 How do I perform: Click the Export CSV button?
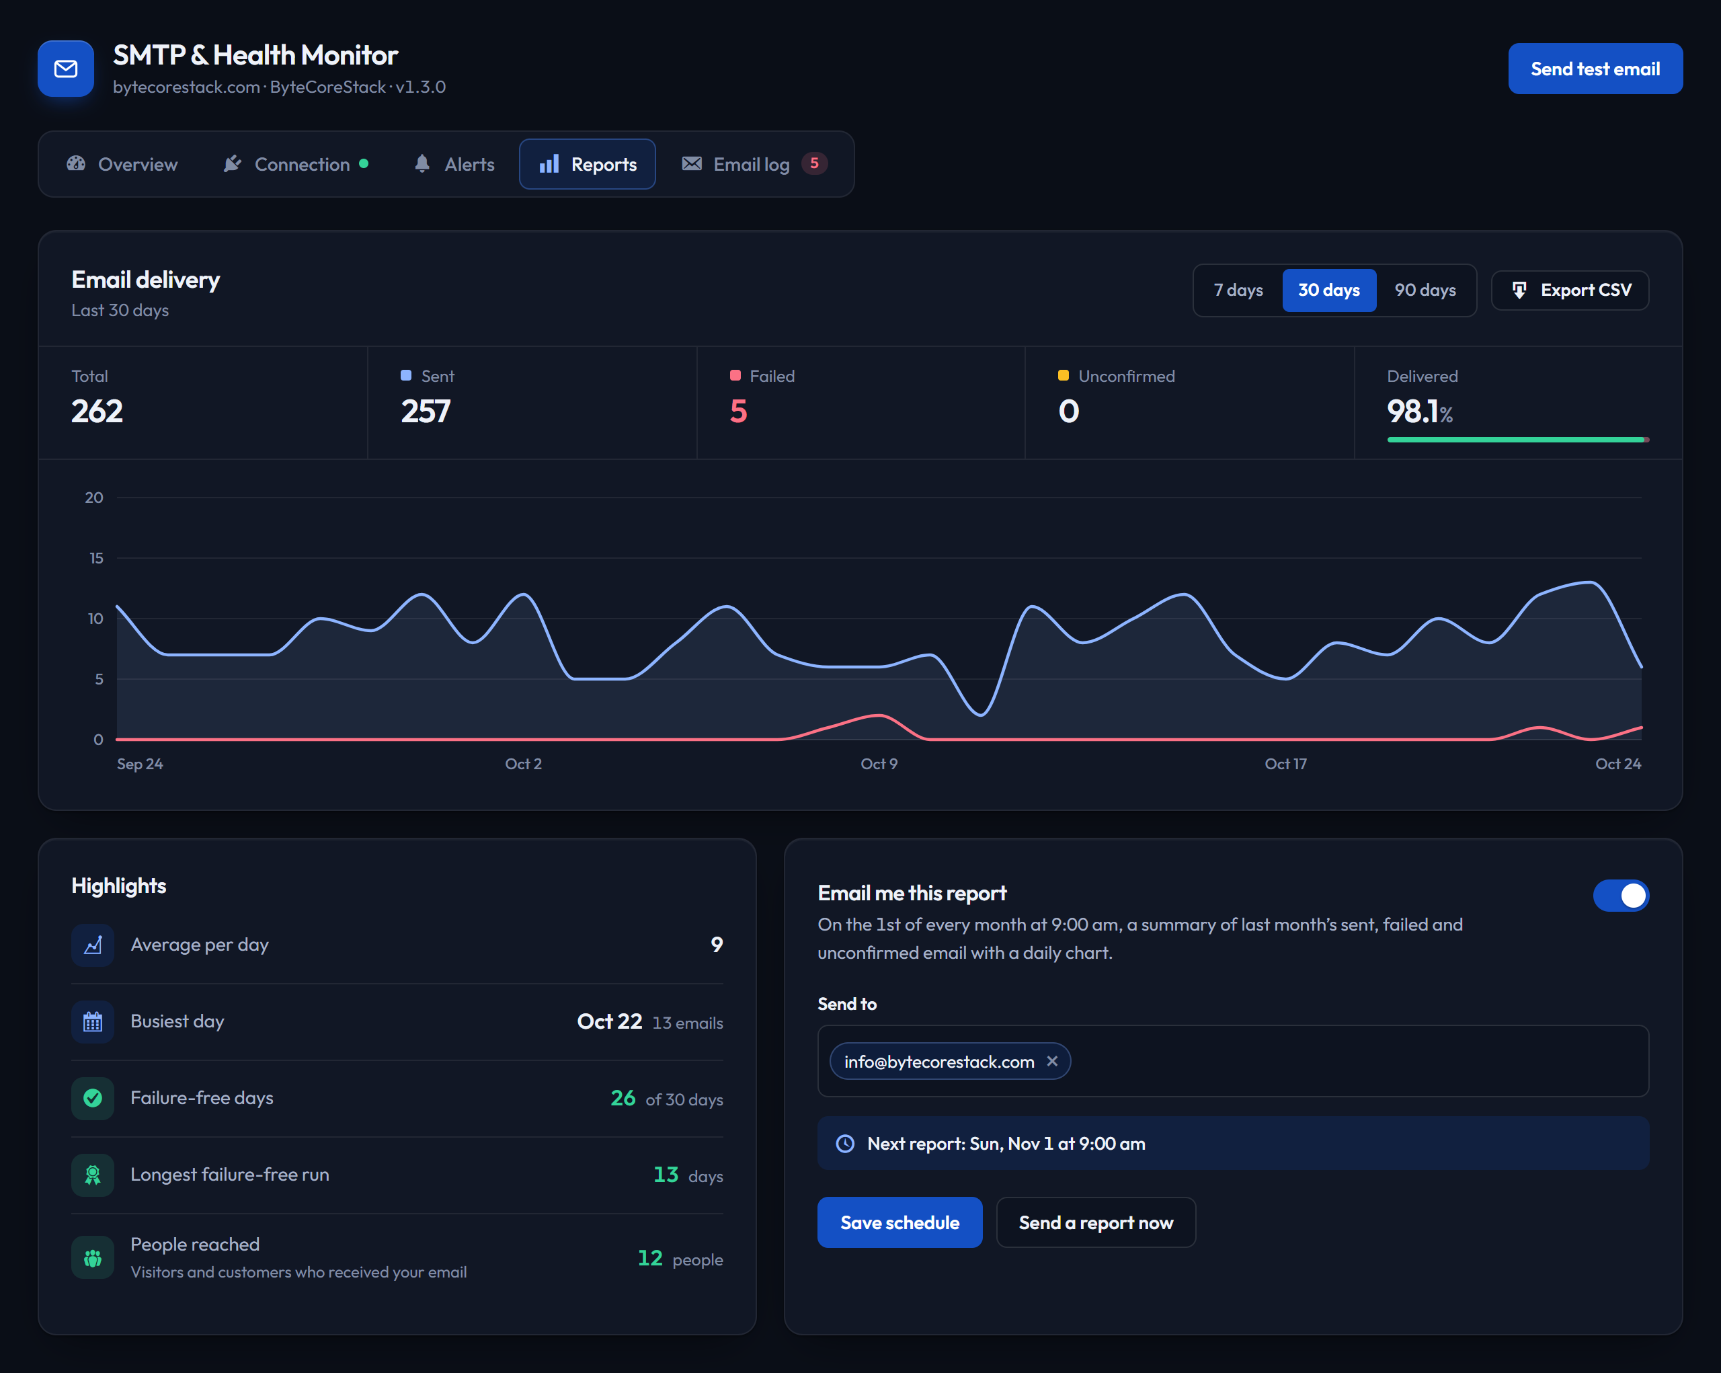(x=1570, y=290)
